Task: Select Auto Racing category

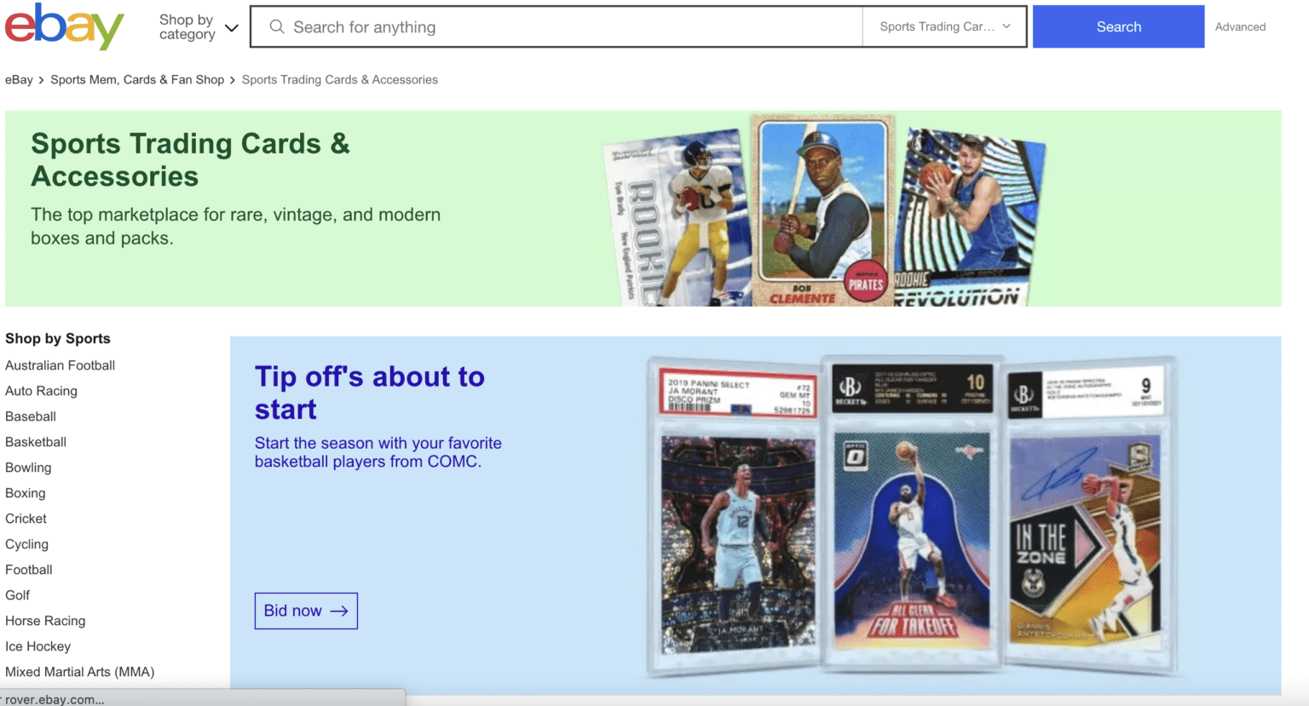Action: [x=41, y=391]
